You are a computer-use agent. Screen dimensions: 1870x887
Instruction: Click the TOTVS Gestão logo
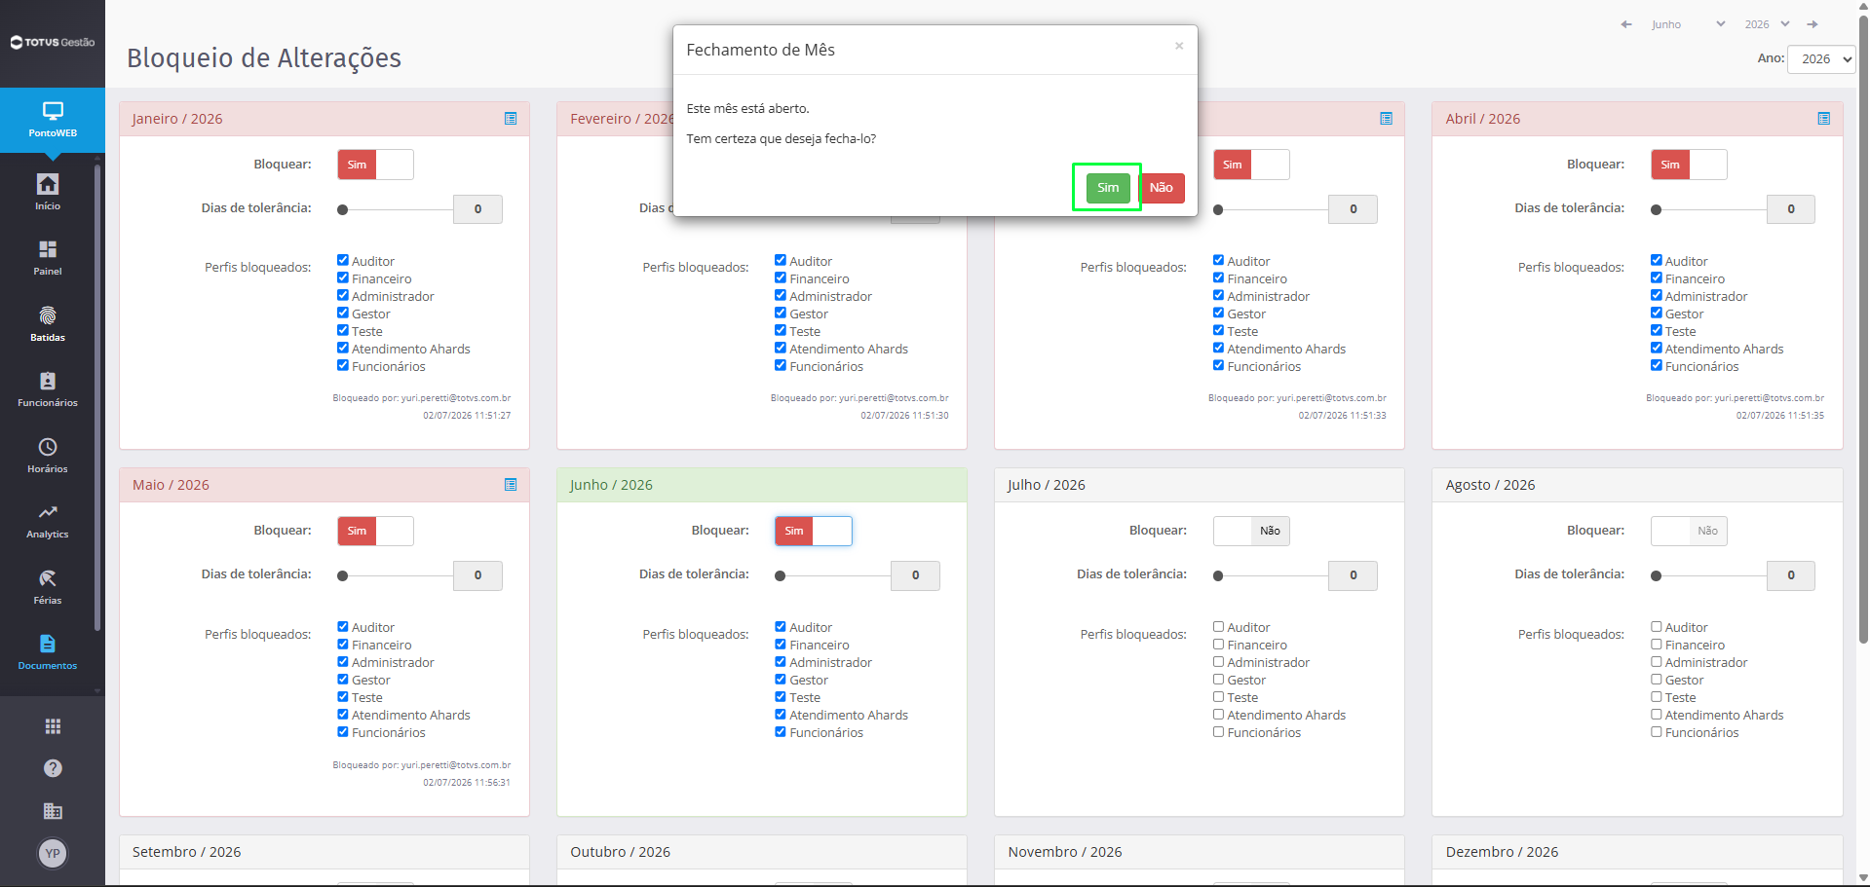pos(53,42)
